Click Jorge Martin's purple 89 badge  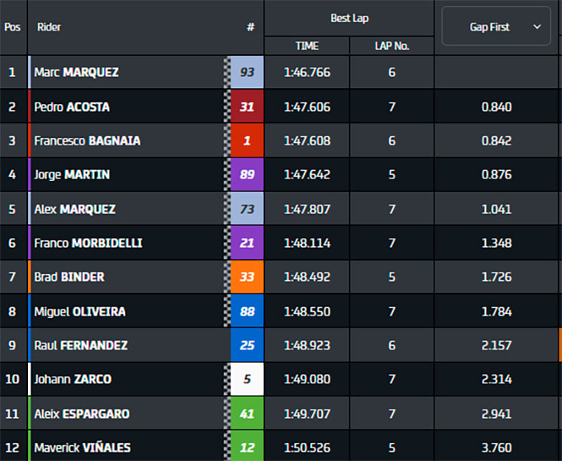[x=247, y=174]
